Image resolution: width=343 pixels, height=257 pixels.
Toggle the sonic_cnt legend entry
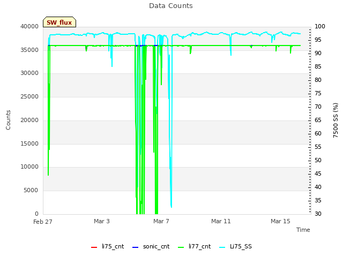pyautogui.click(x=151, y=246)
